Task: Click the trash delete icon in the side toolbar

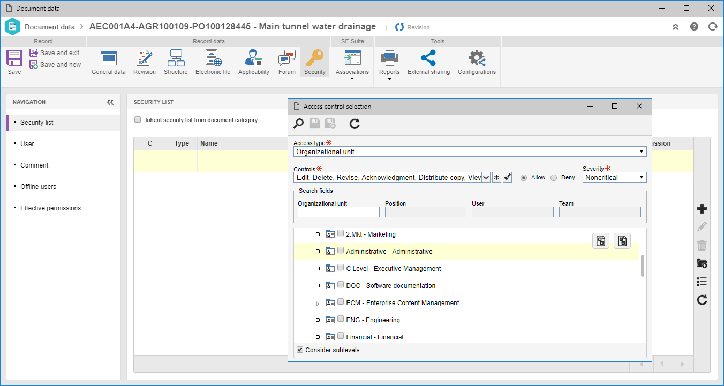Action: click(702, 245)
